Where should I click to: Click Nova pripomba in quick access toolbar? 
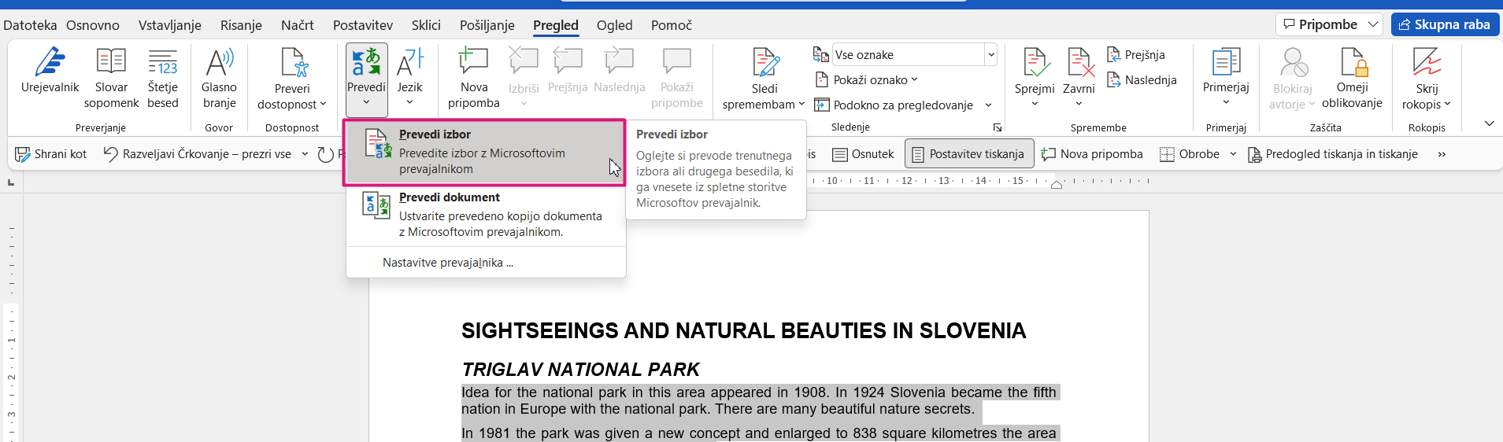[1091, 154]
